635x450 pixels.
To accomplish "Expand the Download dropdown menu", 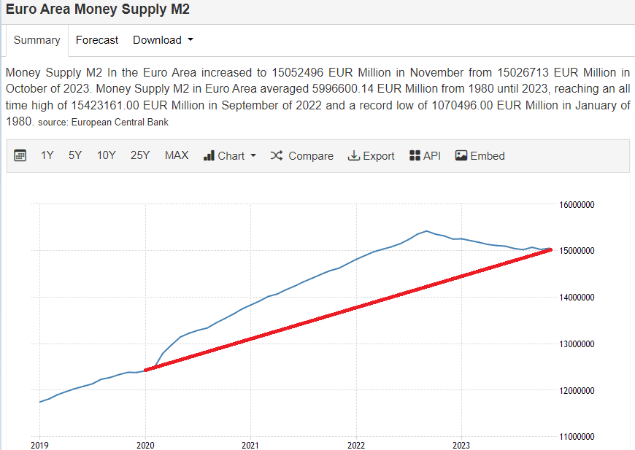I will [163, 40].
